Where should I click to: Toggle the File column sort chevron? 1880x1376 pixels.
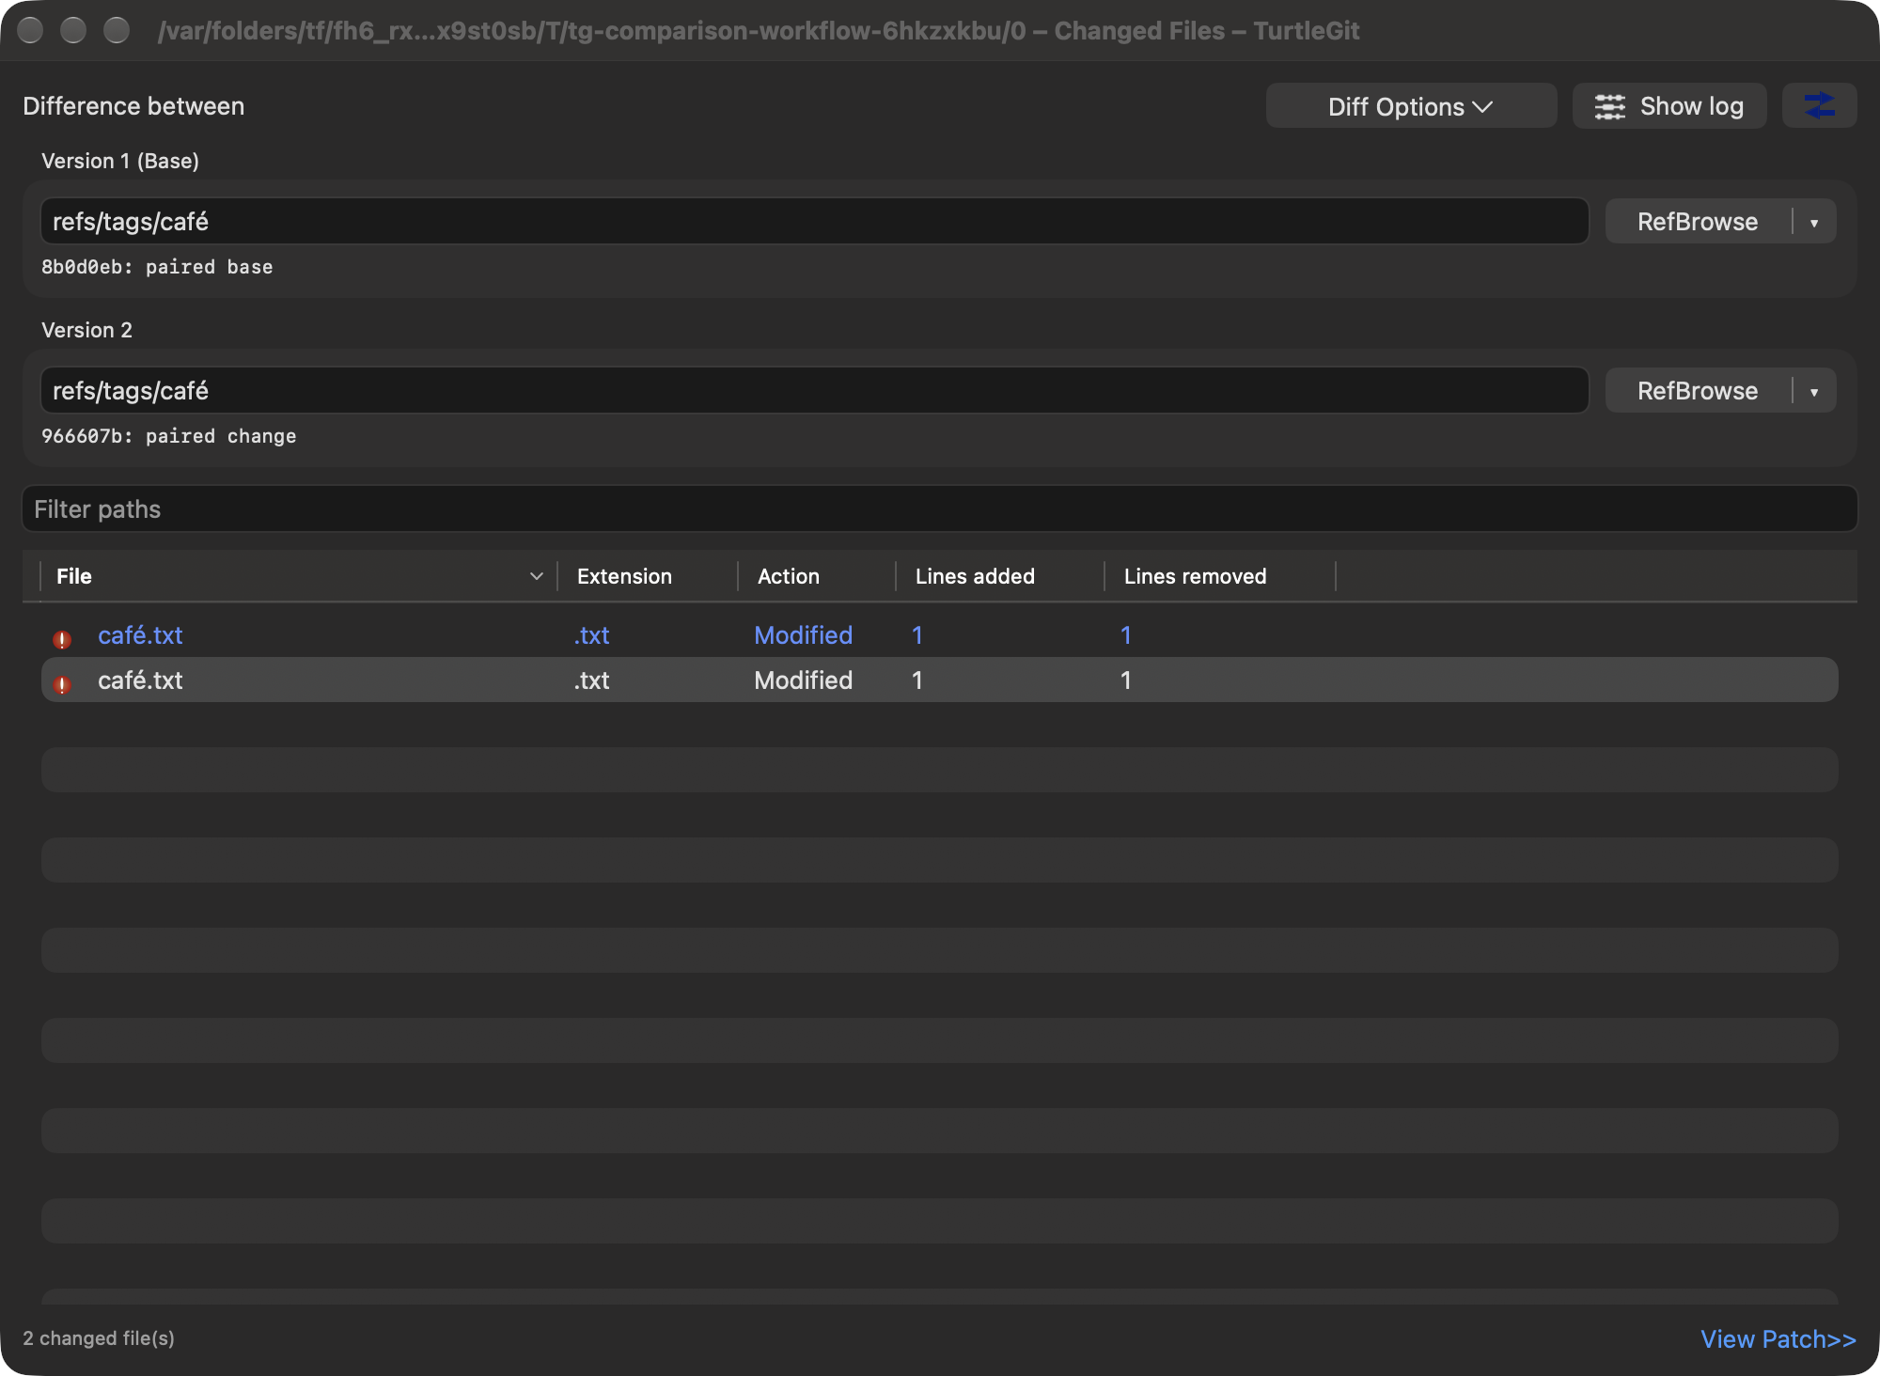tap(537, 576)
